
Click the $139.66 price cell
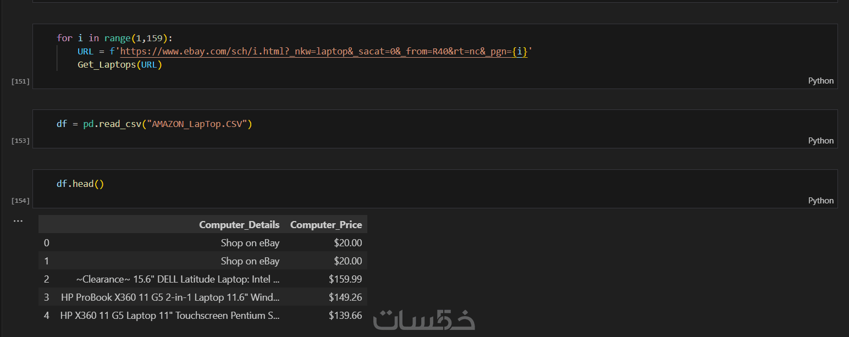[345, 316]
